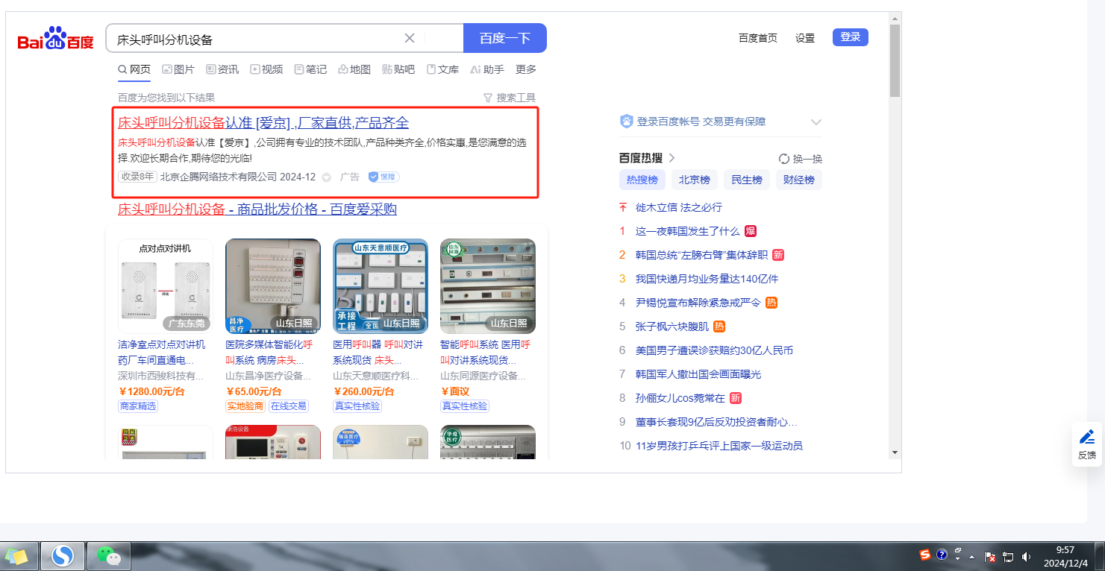Open the 反馈 feedback pencil icon
The image size is (1105, 571).
(x=1087, y=437)
